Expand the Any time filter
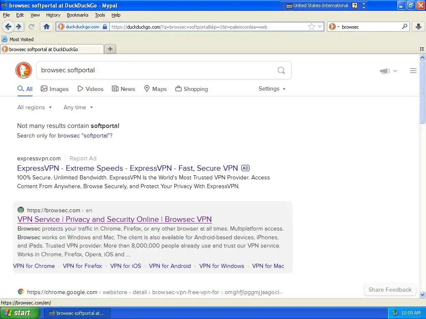 (x=78, y=108)
